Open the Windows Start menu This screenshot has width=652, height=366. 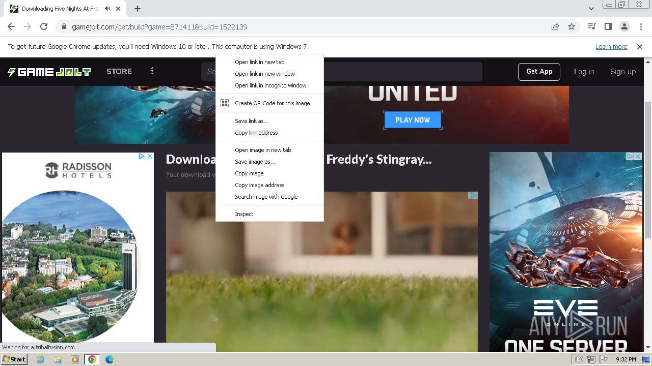(x=14, y=359)
